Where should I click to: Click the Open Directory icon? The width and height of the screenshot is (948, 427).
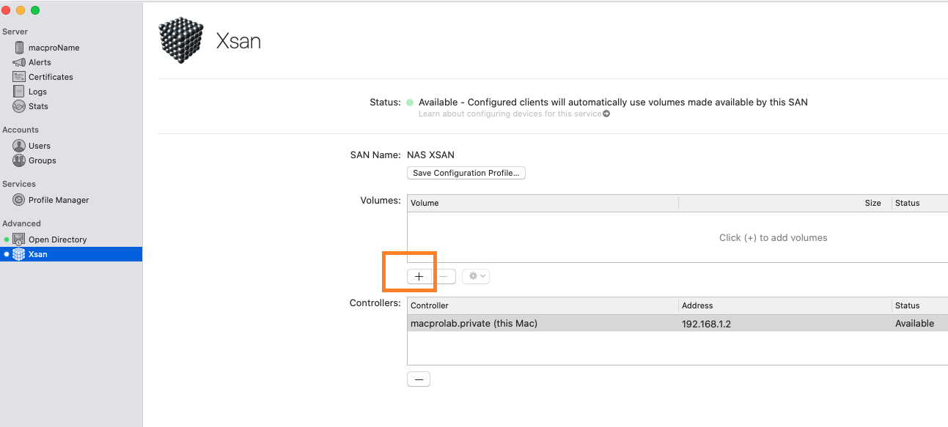[x=19, y=240]
